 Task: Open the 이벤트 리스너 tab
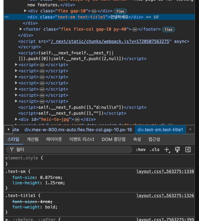click(x=82, y=139)
